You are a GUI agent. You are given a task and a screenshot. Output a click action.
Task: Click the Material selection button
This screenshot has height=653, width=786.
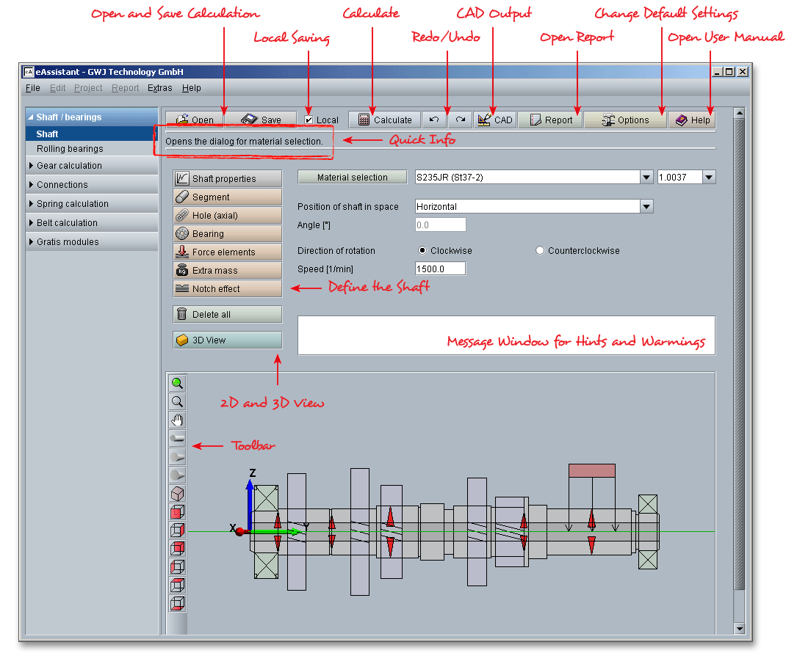click(x=352, y=178)
